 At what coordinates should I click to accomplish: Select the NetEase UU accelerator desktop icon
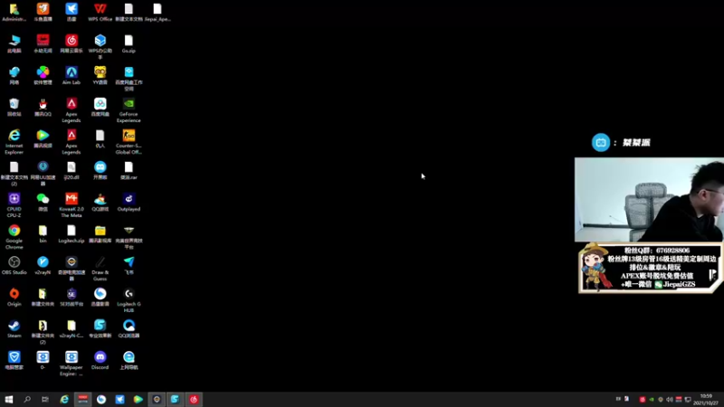(x=43, y=174)
